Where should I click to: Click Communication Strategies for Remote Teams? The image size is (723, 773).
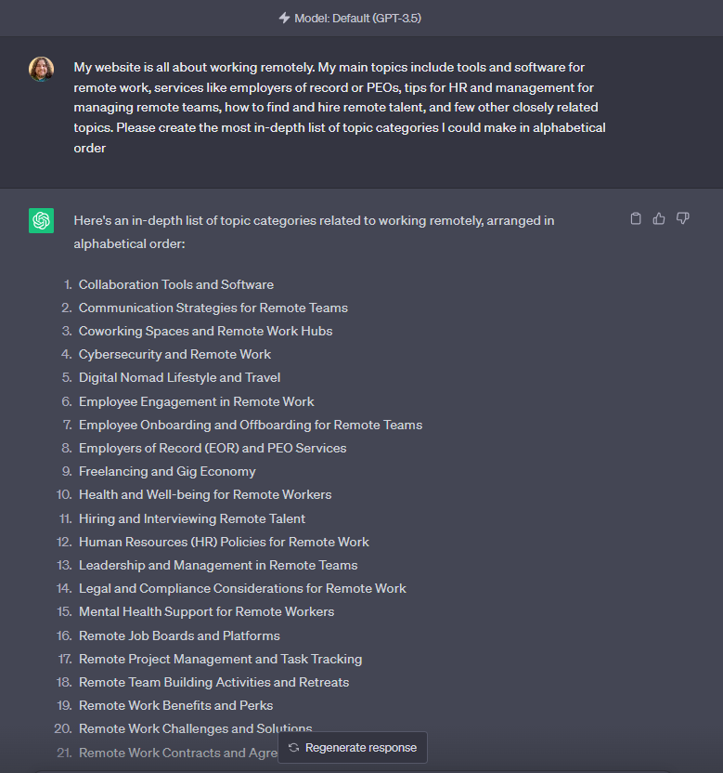[x=213, y=308]
